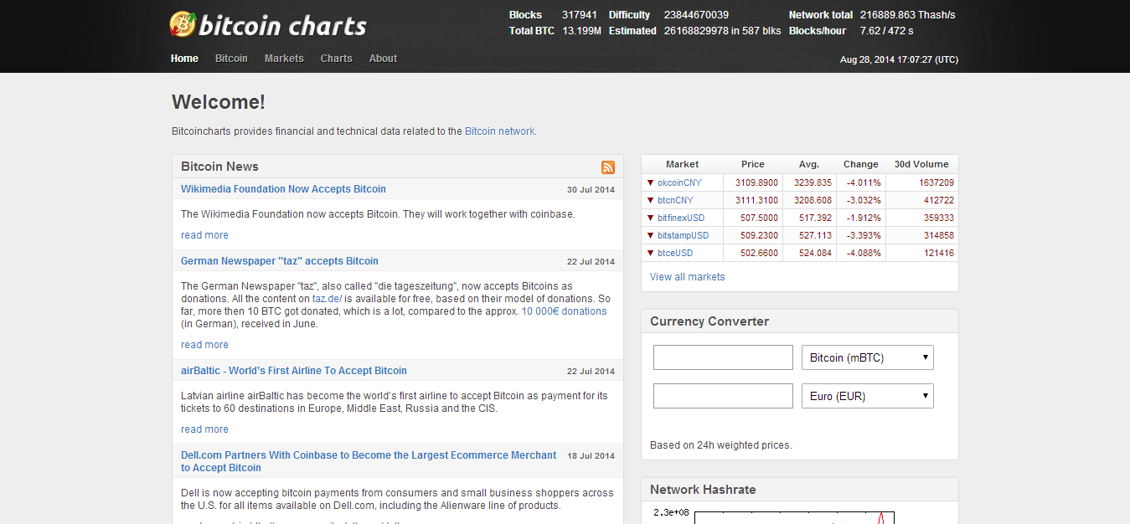Open the Bitcoin (mBTC) currency dropdown

[x=868, y=357]
